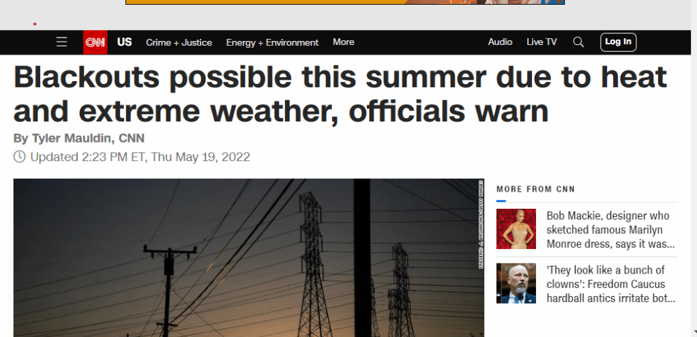
Task: Open the US section link
Action: coord(124,42)
